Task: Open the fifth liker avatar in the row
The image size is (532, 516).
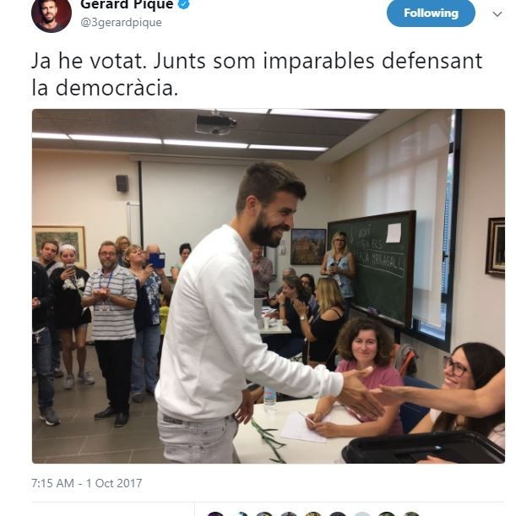Action: tap(313, 513)
